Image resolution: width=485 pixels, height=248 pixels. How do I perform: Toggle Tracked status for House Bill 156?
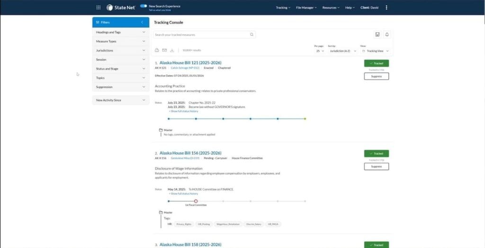tap(376, 153)
